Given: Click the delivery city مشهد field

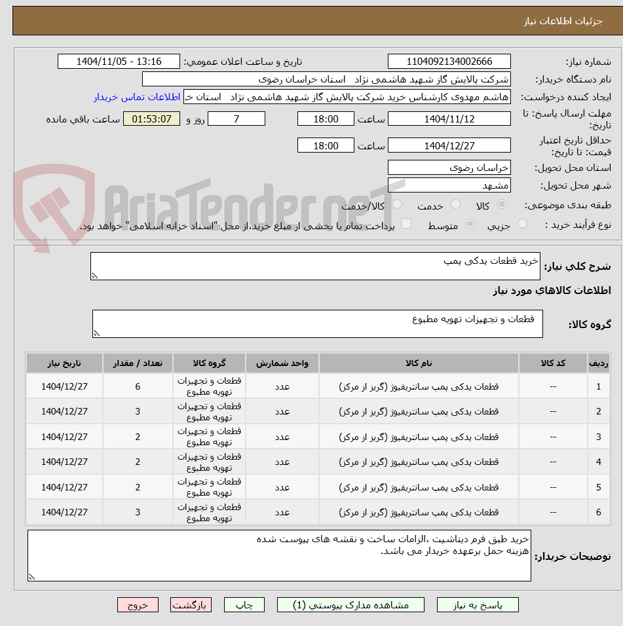Looking at the screenshot, I should (x=449, y=185).
